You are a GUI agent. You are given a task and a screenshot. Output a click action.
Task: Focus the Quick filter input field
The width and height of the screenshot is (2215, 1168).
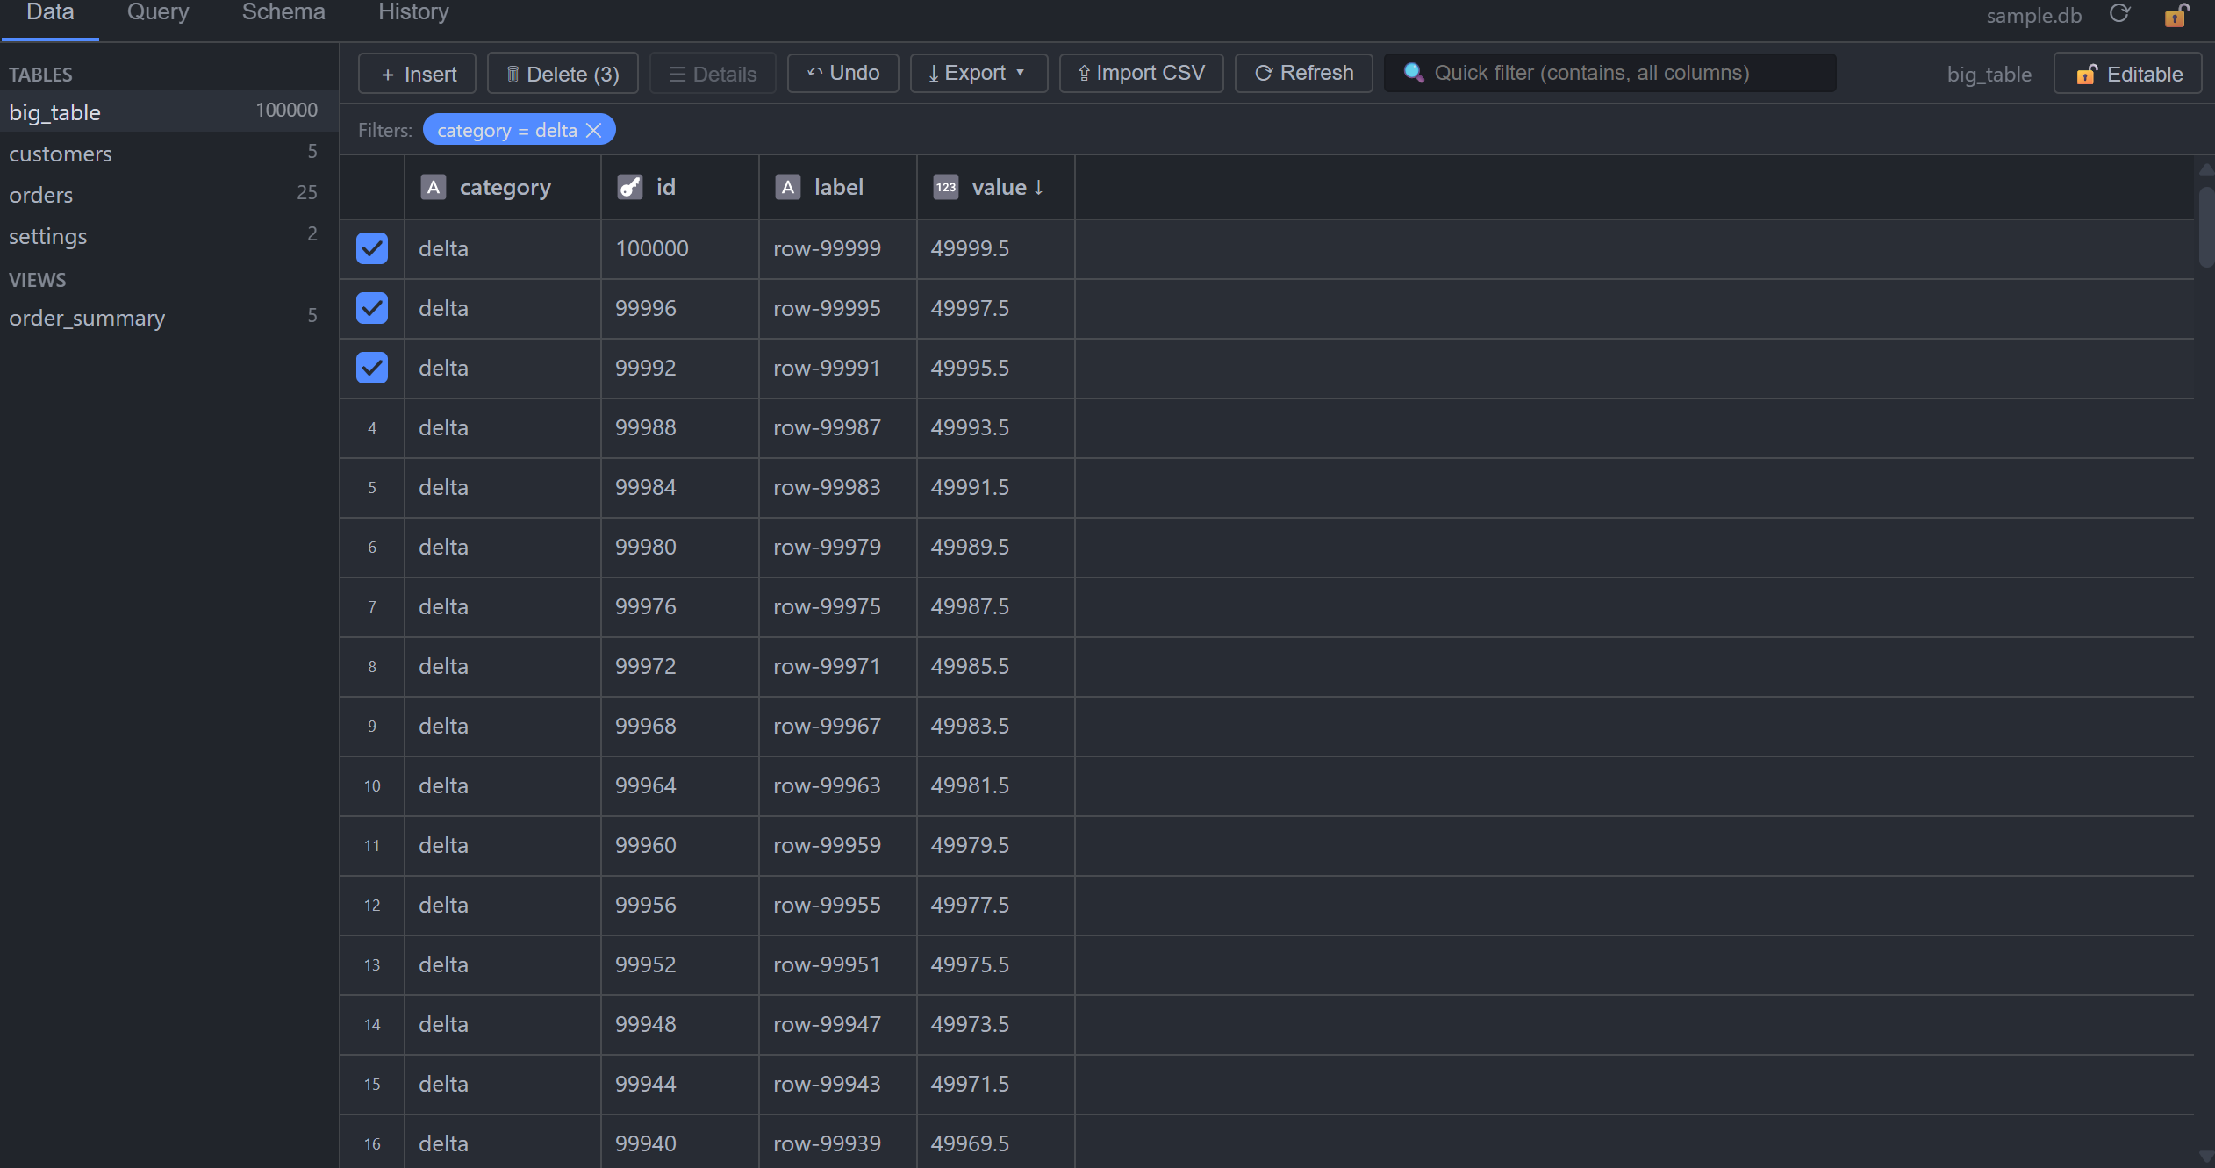pos(1610,73)
